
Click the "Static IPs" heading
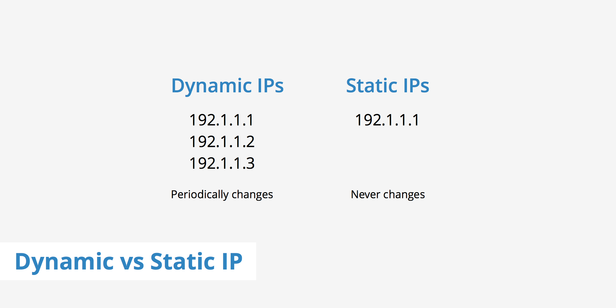point(387,86)
